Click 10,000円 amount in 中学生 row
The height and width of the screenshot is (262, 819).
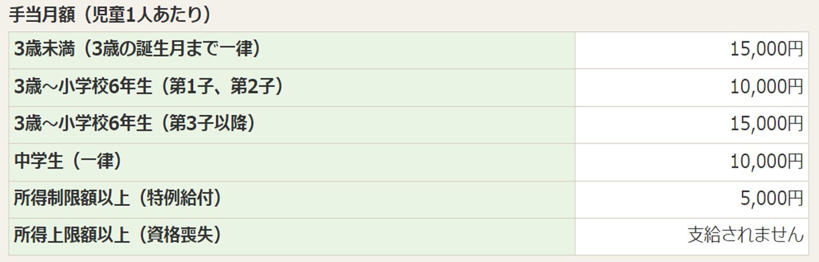[x=767, y=161]
